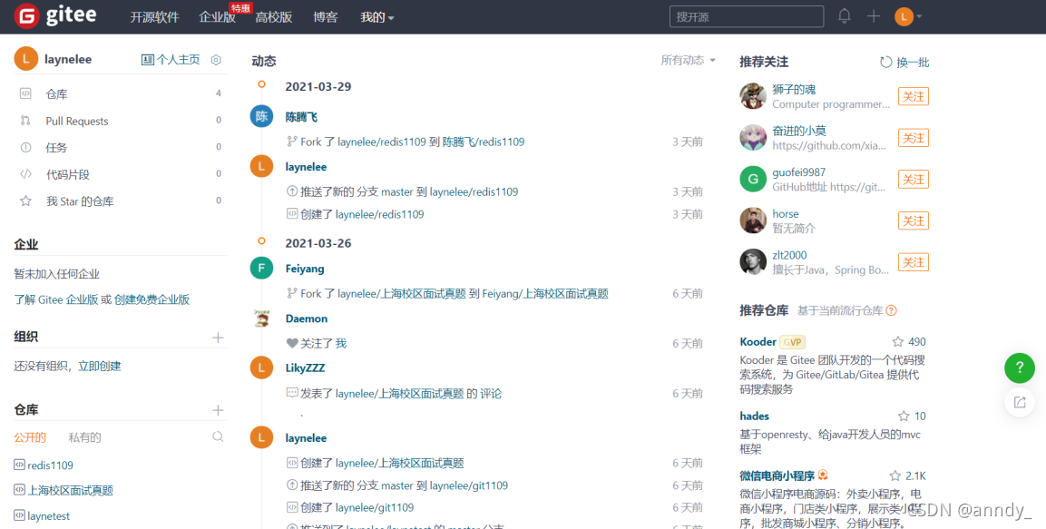Open the settings gear next to 个人主页
This screenshot has width=1046, height=529.
tap(215, 58)
